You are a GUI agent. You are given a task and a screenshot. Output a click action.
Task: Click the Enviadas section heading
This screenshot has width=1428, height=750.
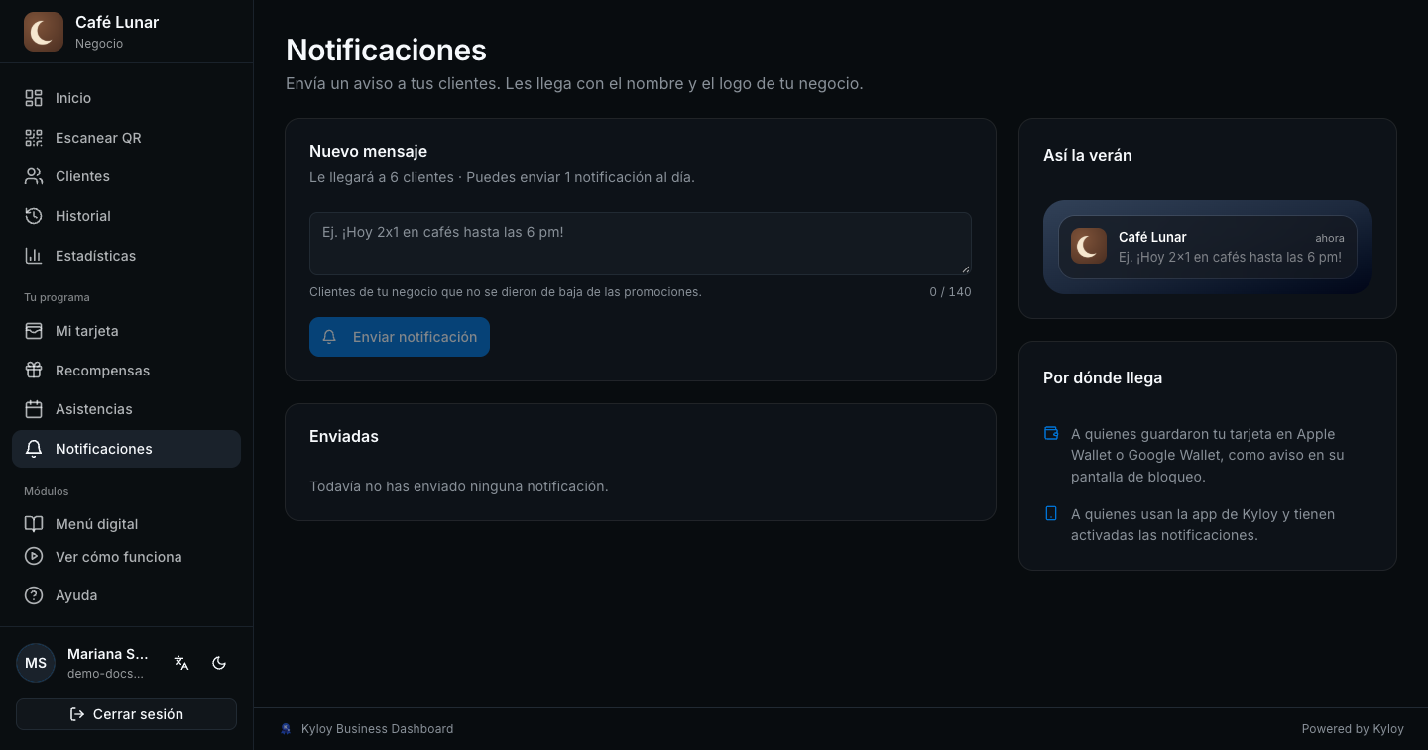[x=344, y=436]
